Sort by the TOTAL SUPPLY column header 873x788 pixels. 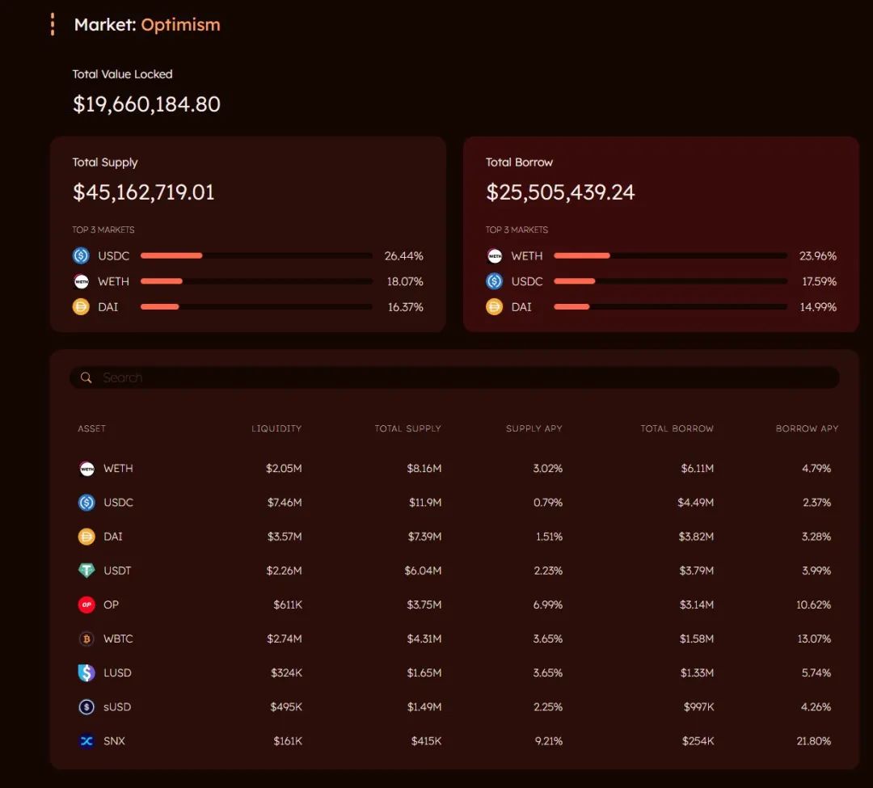click(408, 428)
